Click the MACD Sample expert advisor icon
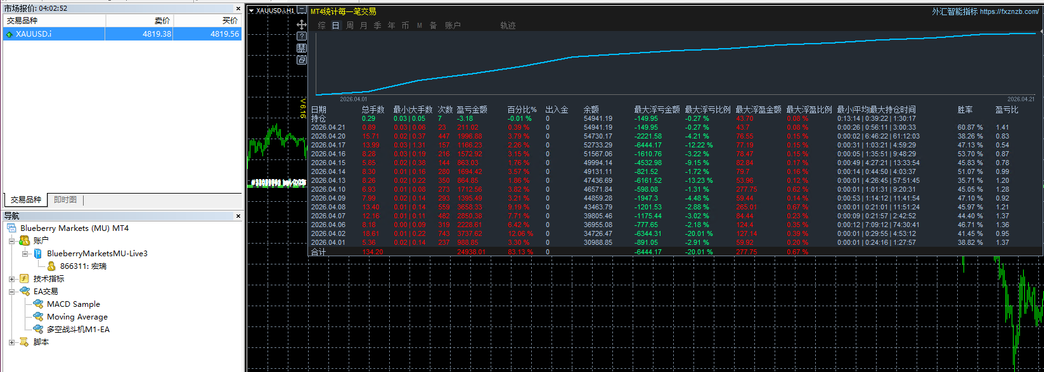 (38, 304)
